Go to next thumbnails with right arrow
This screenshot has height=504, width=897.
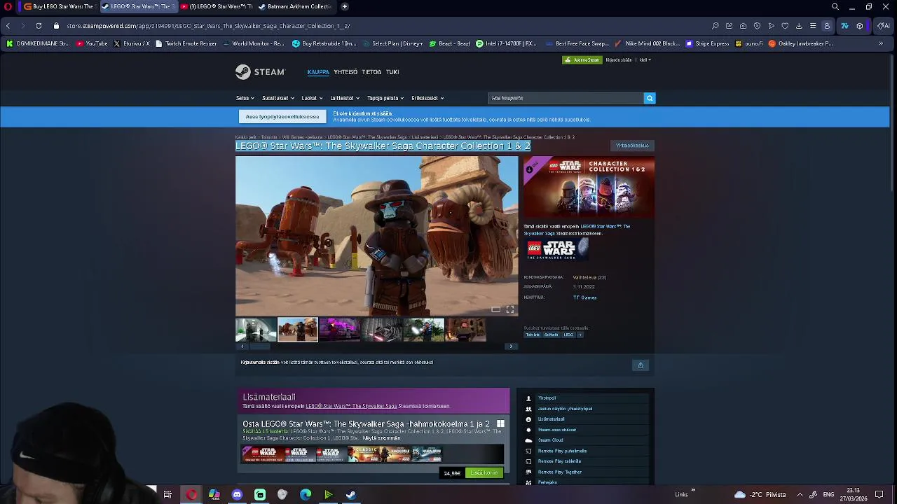[511, 346]
